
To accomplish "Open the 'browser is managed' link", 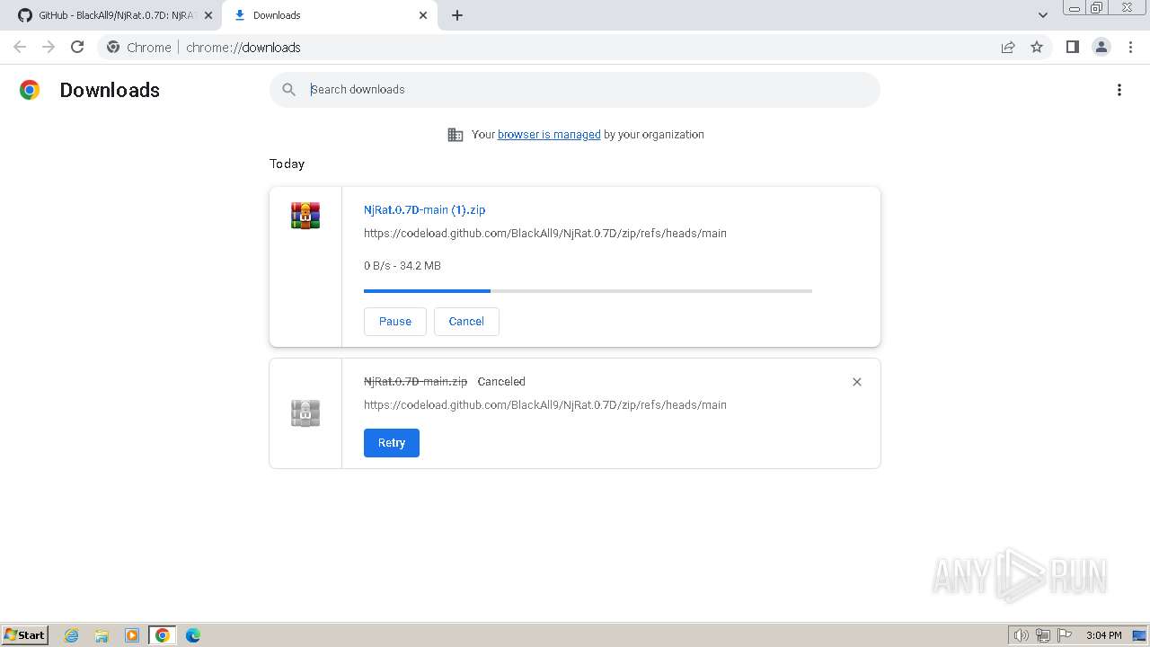I will [549, 135].
